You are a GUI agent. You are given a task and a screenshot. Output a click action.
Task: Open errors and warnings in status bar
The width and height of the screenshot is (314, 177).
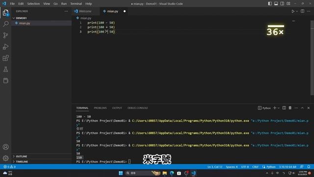(9, 167)
